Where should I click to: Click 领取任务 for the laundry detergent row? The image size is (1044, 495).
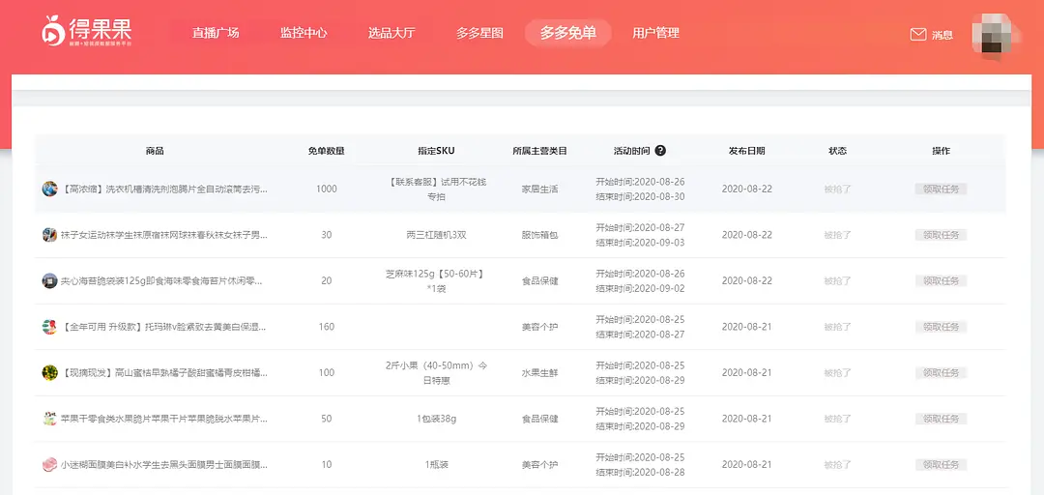tap(941, 189)
